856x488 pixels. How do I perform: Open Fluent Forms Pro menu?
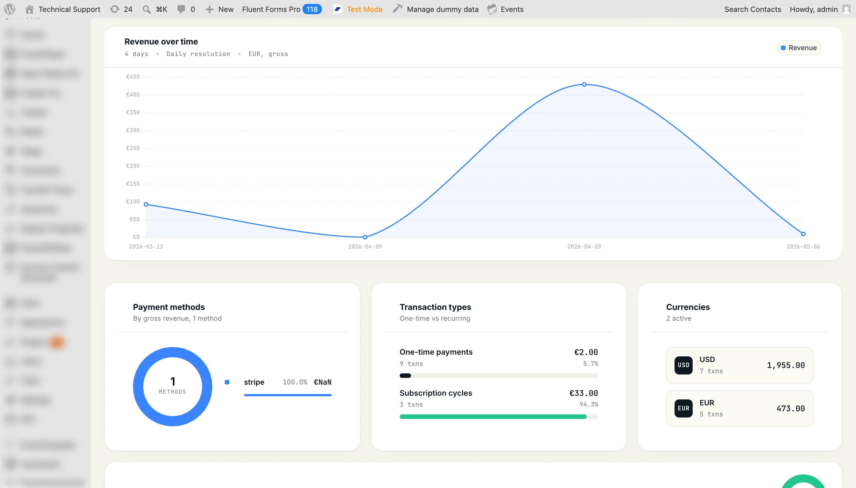(x=282, y=9)
